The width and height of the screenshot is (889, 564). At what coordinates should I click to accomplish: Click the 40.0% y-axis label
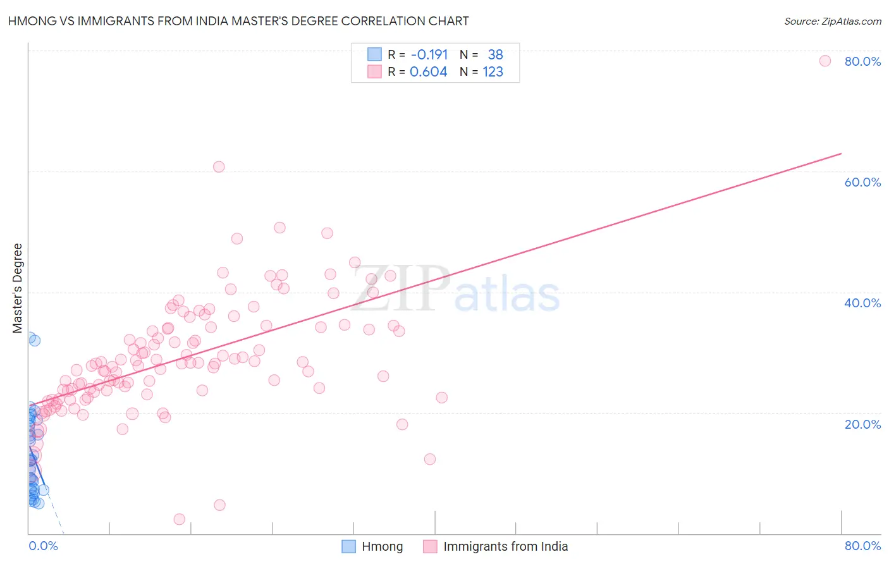click(862, 303)
